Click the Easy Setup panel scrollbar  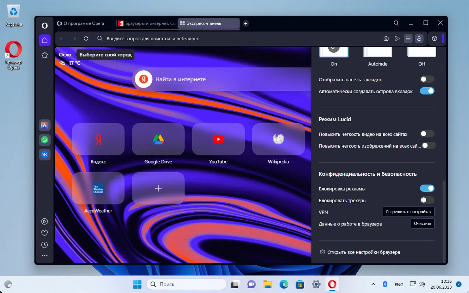click(x=444, y=221)
